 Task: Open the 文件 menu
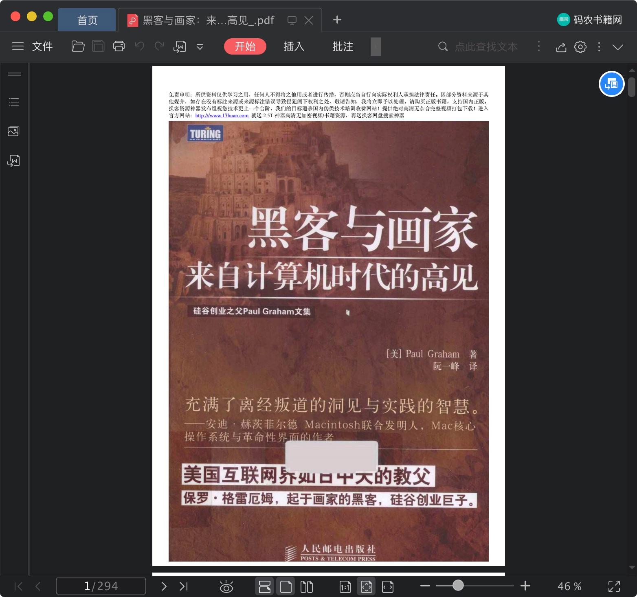click(x=42, y=46)
